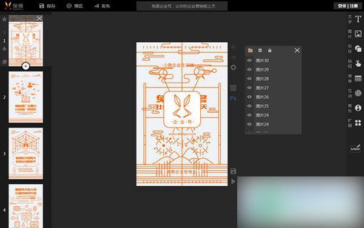This screenshot has height=228, width=364.
Task: Select the 音乐 music tool icon
Action: [358, 108]
